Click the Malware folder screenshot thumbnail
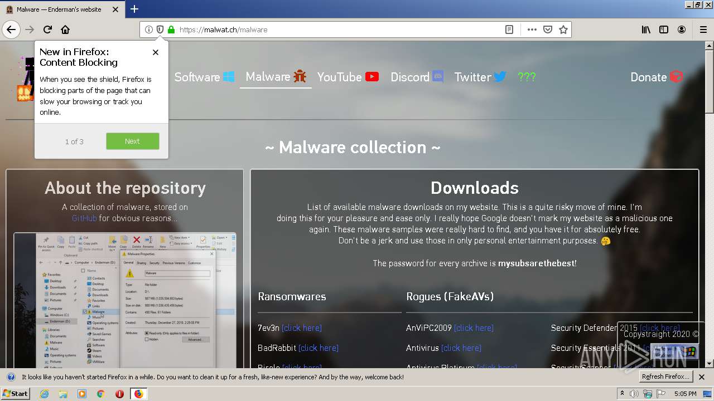This screenshot has height=401, width=714. pos(125,301)
